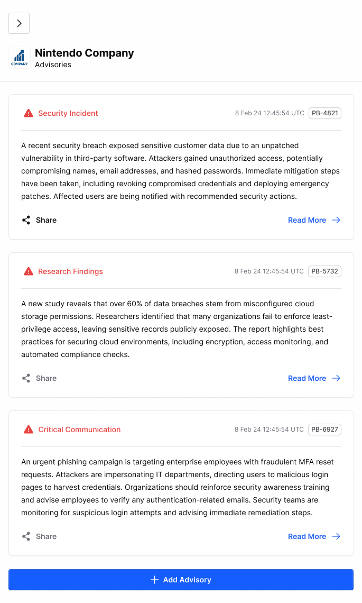This screenshot has width=362, height=603.
Task: Click the PB-5732 advisory ID badge
Action: [x=325, y=271]
